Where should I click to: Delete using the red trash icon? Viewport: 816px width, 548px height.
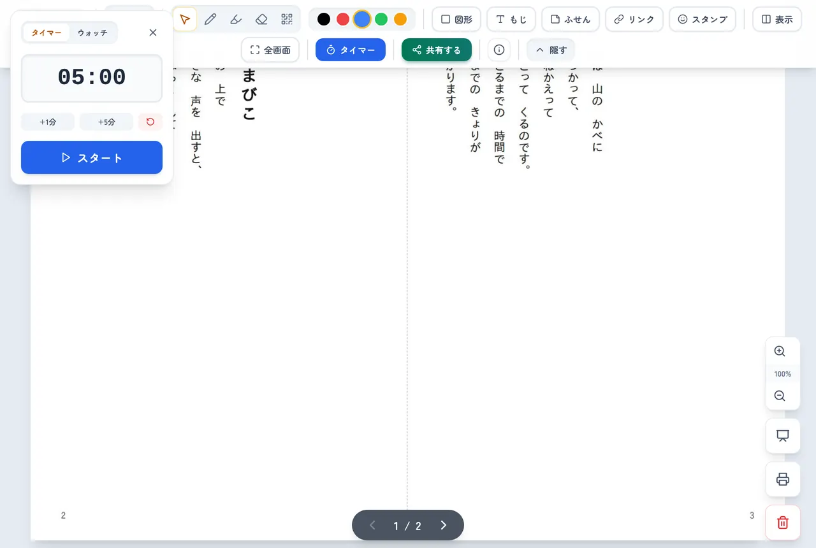tap(783, 523)
